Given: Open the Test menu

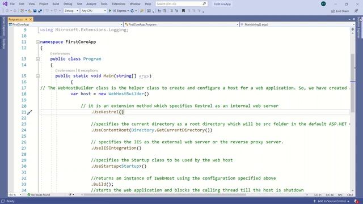Looking at the screenshot, I should pos(79,4).
